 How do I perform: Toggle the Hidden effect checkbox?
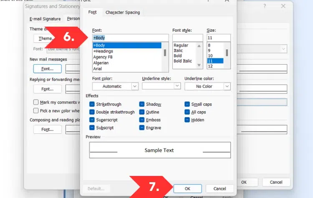(x=187, y=120)
